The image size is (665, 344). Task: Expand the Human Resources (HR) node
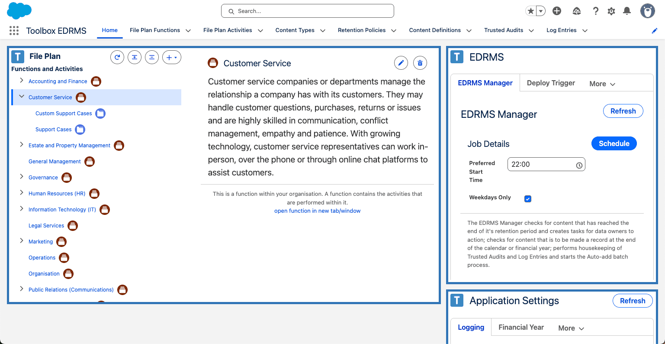[22, 193]
